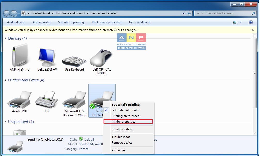Click the Printers and Faxes (4) header text
Image resolution: width=260 pixels, height=156 pixels.
coord(26,80)
